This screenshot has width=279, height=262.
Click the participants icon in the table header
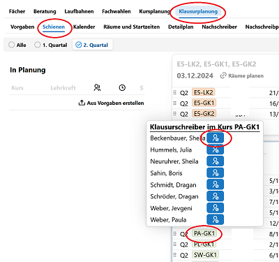pos(97,88)
